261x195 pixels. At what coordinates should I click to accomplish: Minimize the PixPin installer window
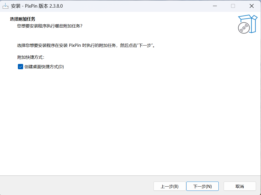215,6
